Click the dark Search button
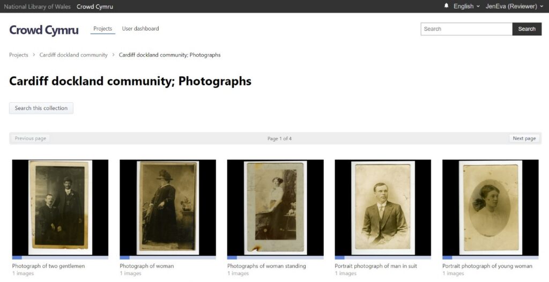Image resolution: width=549 pixels, height=282 pixels. (x=527, y=29)
